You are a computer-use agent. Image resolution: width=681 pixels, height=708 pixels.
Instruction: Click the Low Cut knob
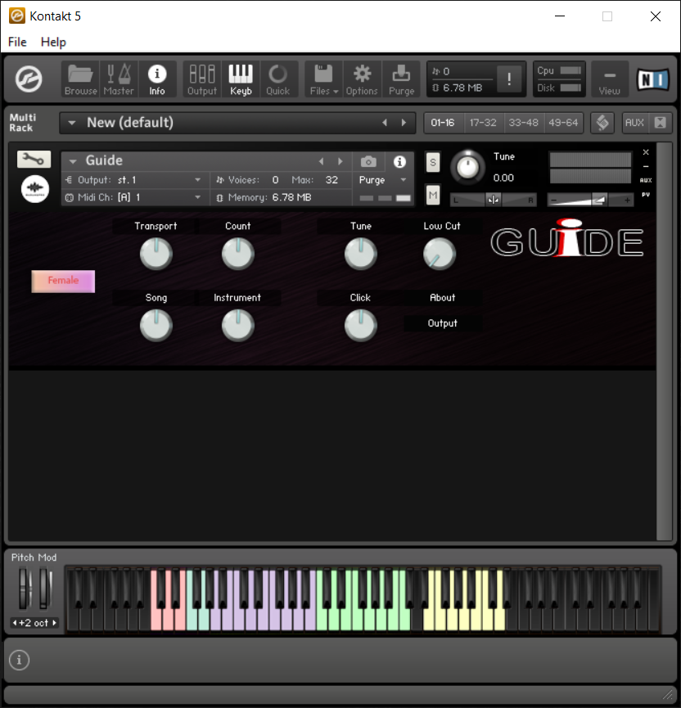[440, 255]
